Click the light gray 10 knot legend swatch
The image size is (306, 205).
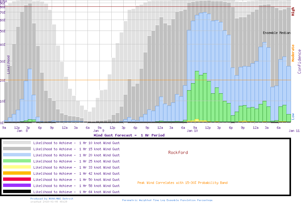[17, 143]
